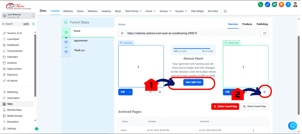Expand the Client Portal dropdown
This screenshot has height=134, width=302.
point(133,11)
